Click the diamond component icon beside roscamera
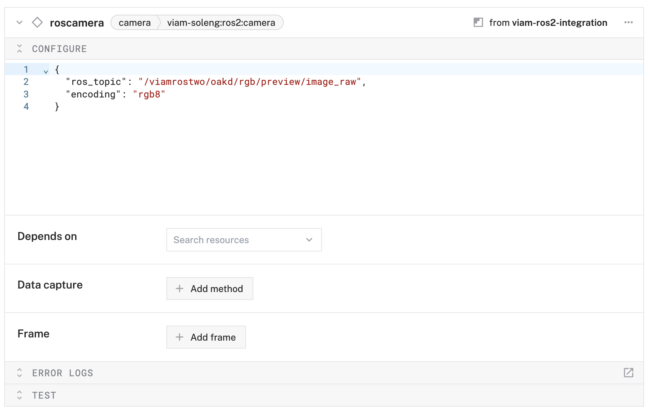Image resolution: width=650 pixels, height=415 pixels. (x=37, y=23)
